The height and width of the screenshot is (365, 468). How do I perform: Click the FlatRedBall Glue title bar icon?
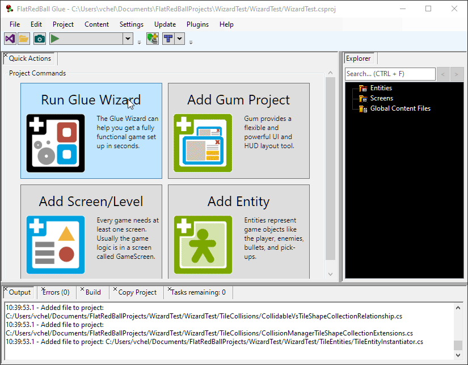[x=10, y=9]
